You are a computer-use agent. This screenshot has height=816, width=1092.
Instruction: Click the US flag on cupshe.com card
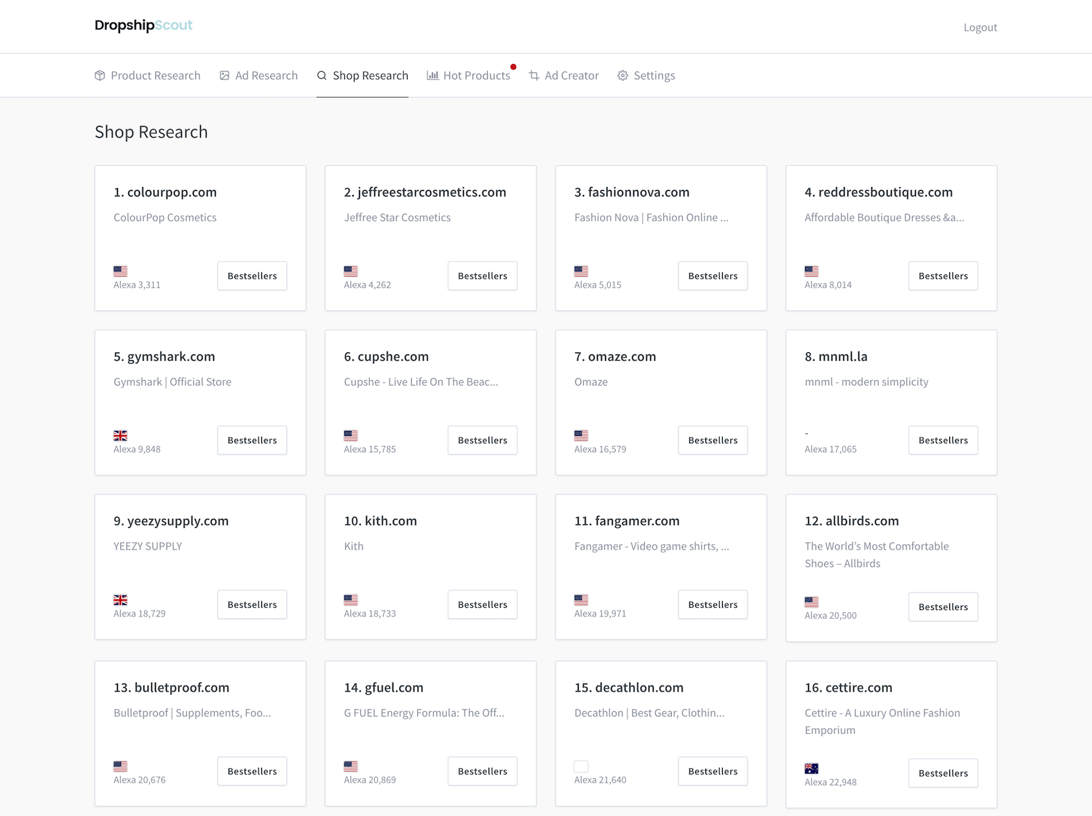(x=351, y=435)
